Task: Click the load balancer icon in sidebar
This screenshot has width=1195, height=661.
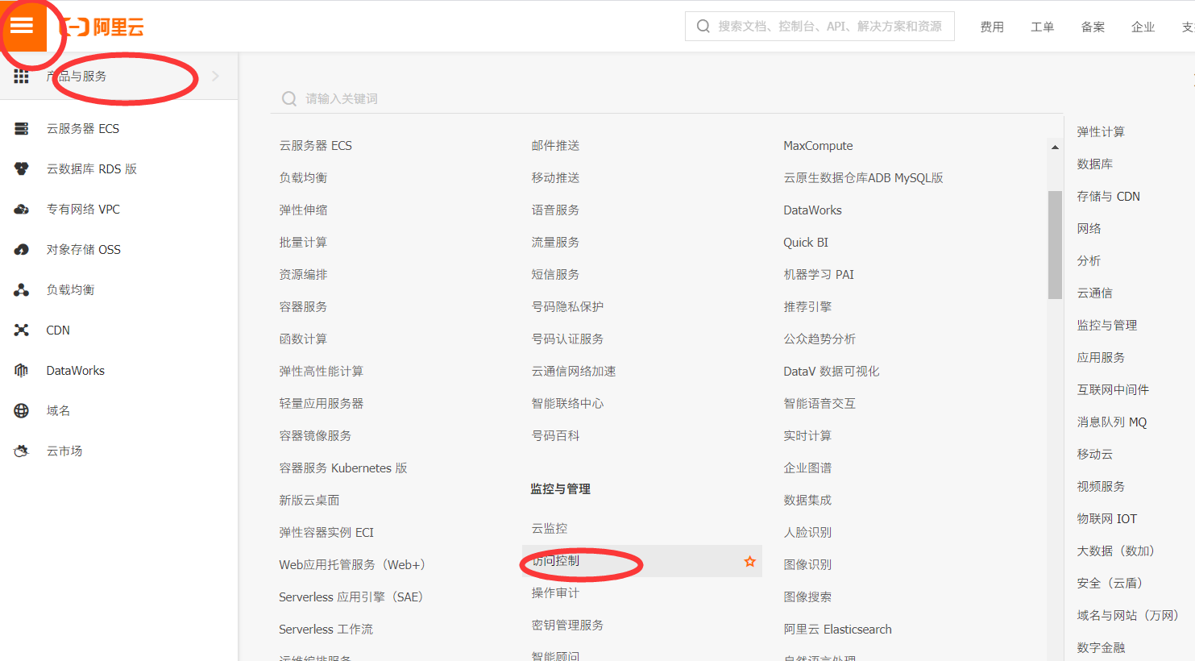Action: (22, 290)
